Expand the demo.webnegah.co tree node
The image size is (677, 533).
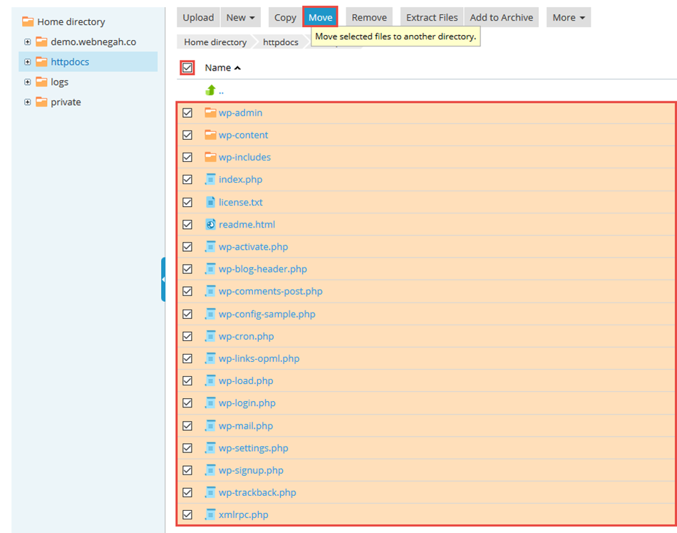[x=28, y=42]
